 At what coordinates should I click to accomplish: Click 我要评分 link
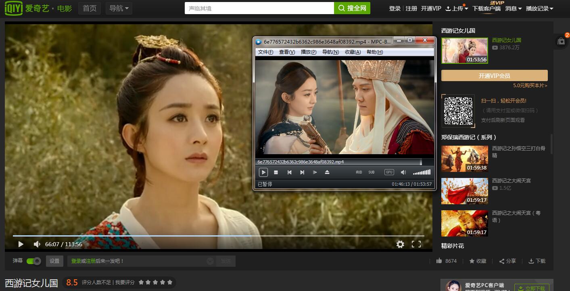[125, 283]
